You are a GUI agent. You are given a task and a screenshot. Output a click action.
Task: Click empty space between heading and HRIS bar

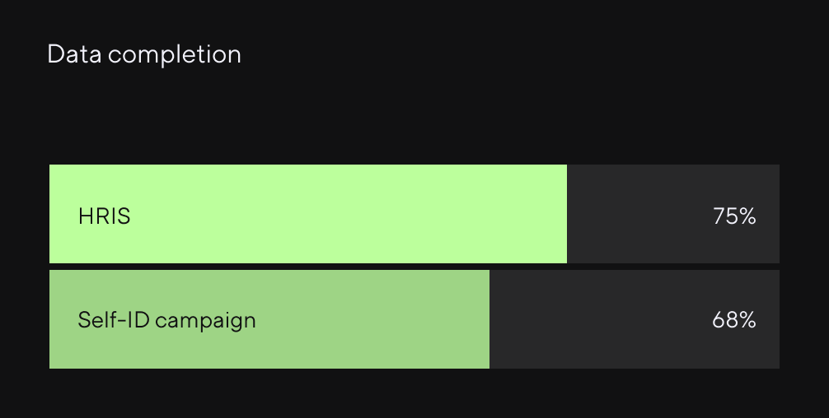coord(412,115)
